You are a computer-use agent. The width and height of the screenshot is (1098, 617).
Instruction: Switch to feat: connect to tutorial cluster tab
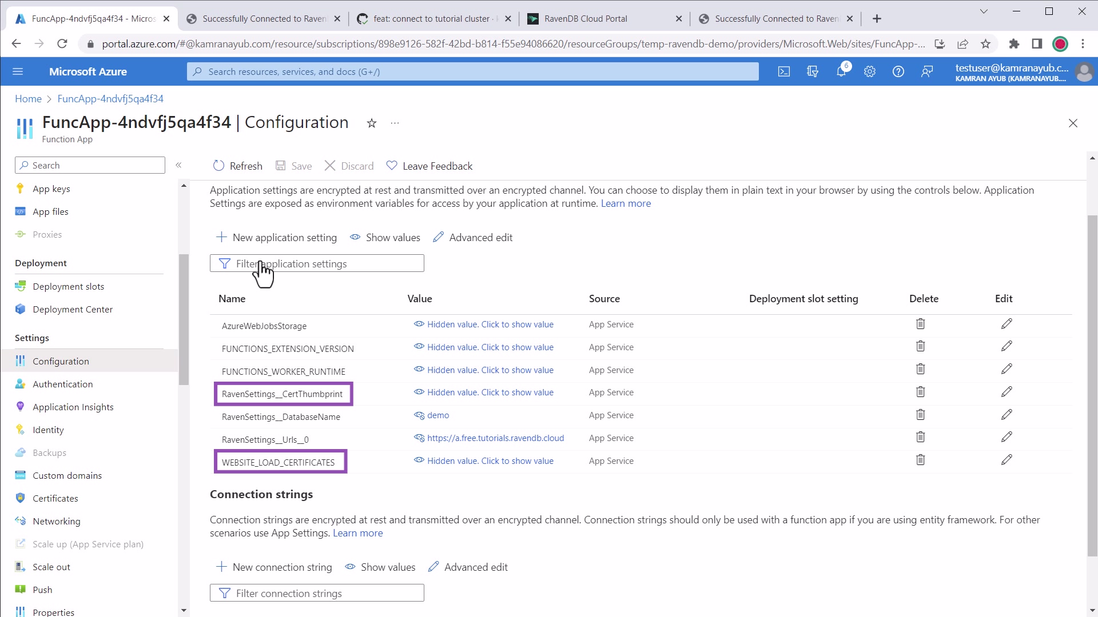tap(434, 18)
